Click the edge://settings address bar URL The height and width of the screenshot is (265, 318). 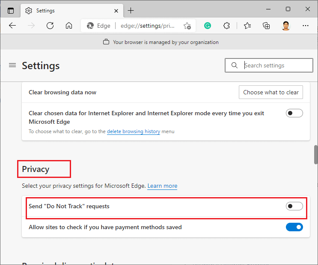[147, 26]
